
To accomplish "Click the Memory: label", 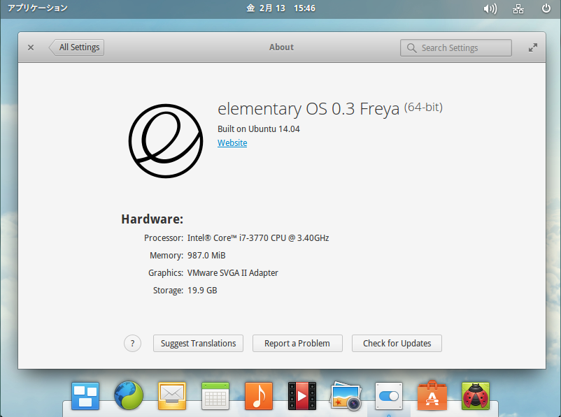I will (x=166, y=256).
